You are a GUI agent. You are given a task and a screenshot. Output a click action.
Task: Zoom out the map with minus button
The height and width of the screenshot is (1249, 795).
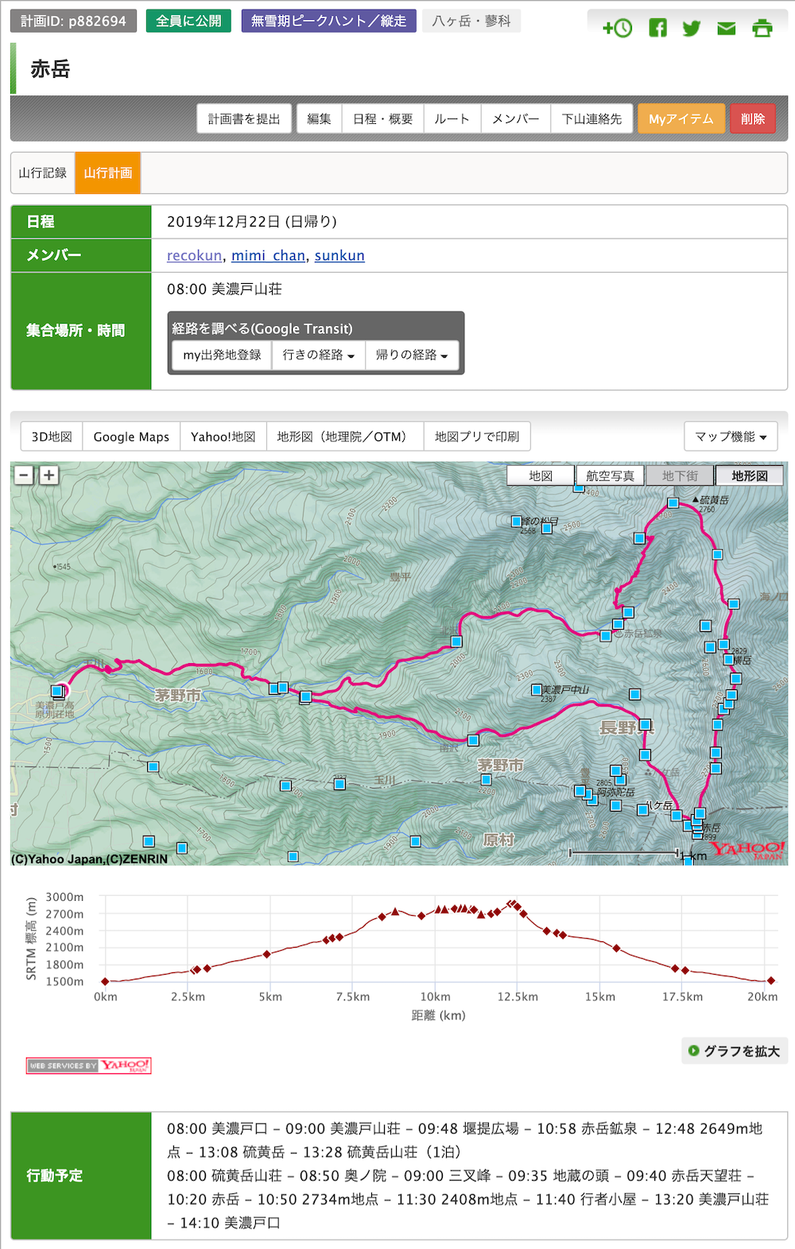click(24, 475)
